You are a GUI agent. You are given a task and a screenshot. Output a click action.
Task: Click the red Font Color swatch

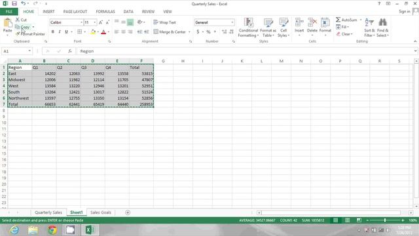pyautogui.click(x=103, y=32)
